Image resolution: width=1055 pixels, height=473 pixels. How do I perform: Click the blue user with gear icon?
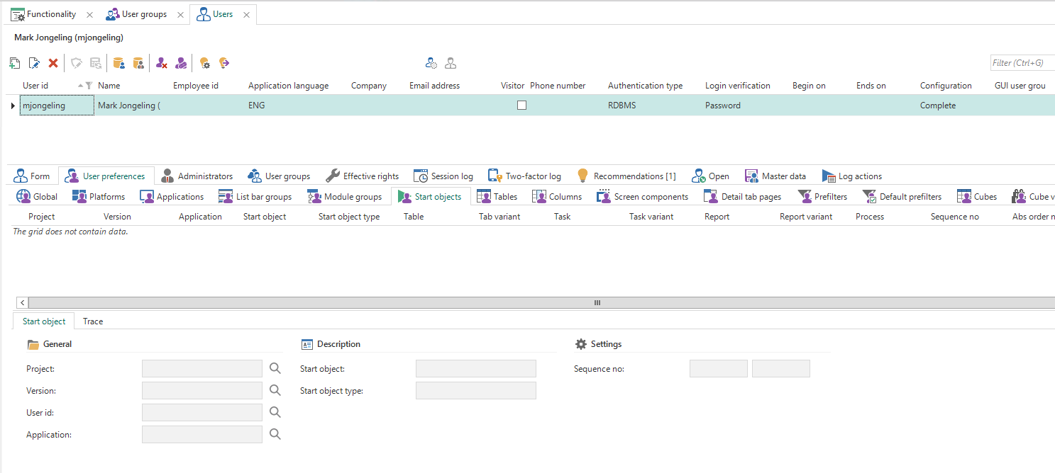point(431,63)
